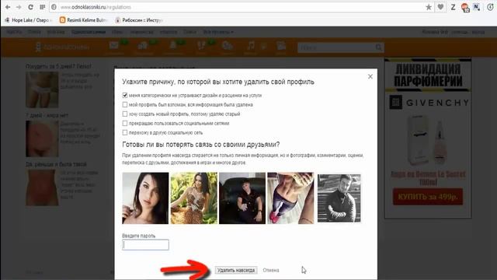Image resolution: width=497 pixels, height=280 pixels.
Task: Click the search magnifier icon in orange bar
Action: coord(379,47)
